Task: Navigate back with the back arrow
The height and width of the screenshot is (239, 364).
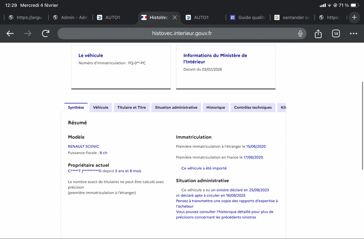Action: coord(10,33)
